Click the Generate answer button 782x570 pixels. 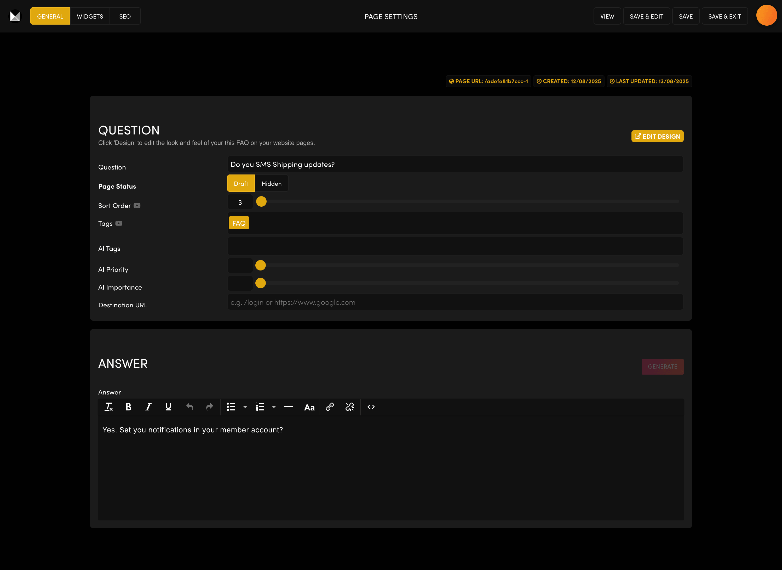coord(662,366)
